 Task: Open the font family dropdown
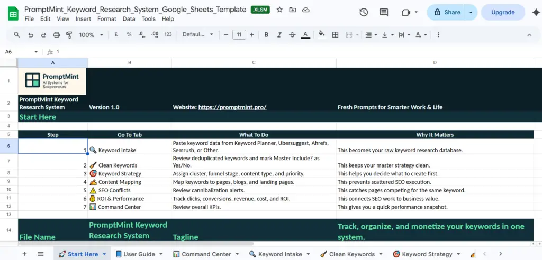(x=198, y=34)
